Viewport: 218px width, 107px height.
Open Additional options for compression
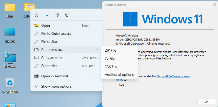119,75
